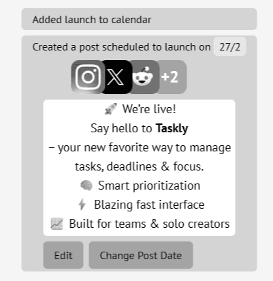Click the Instagram platform icon
The width and height of the screenshot is (273, 281).
88,77
